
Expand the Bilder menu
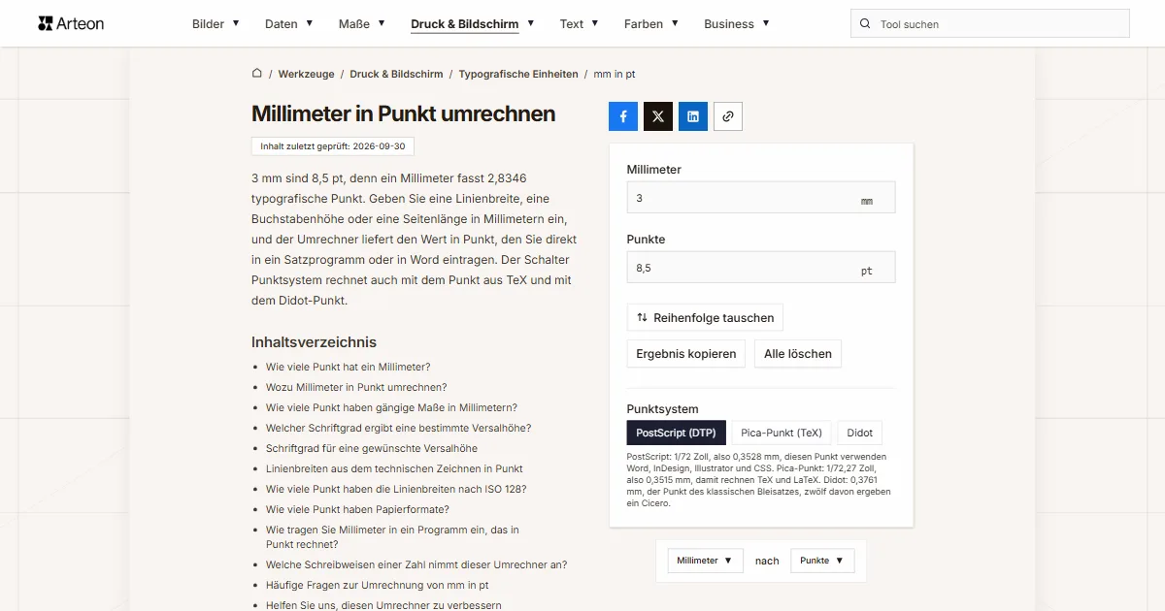216,24
